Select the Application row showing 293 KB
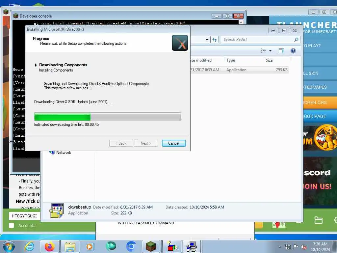 tap(239, 70)
